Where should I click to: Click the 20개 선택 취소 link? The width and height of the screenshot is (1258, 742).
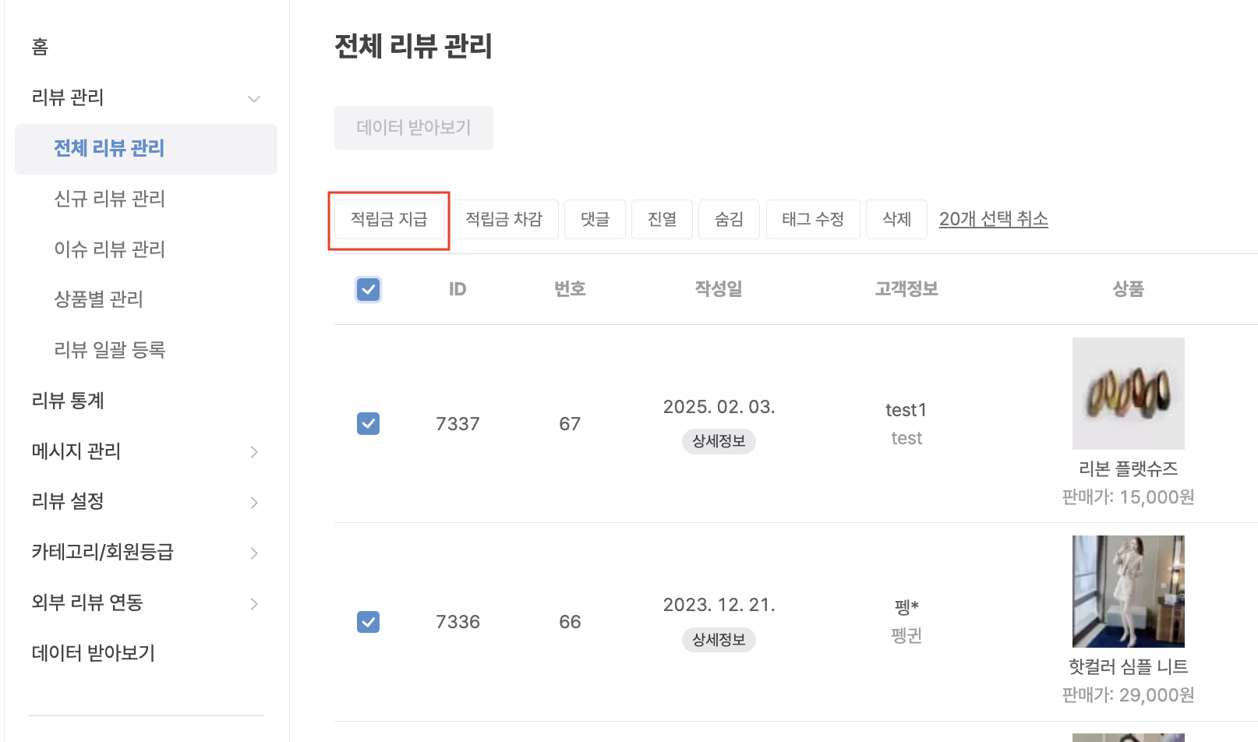[993, 220]
